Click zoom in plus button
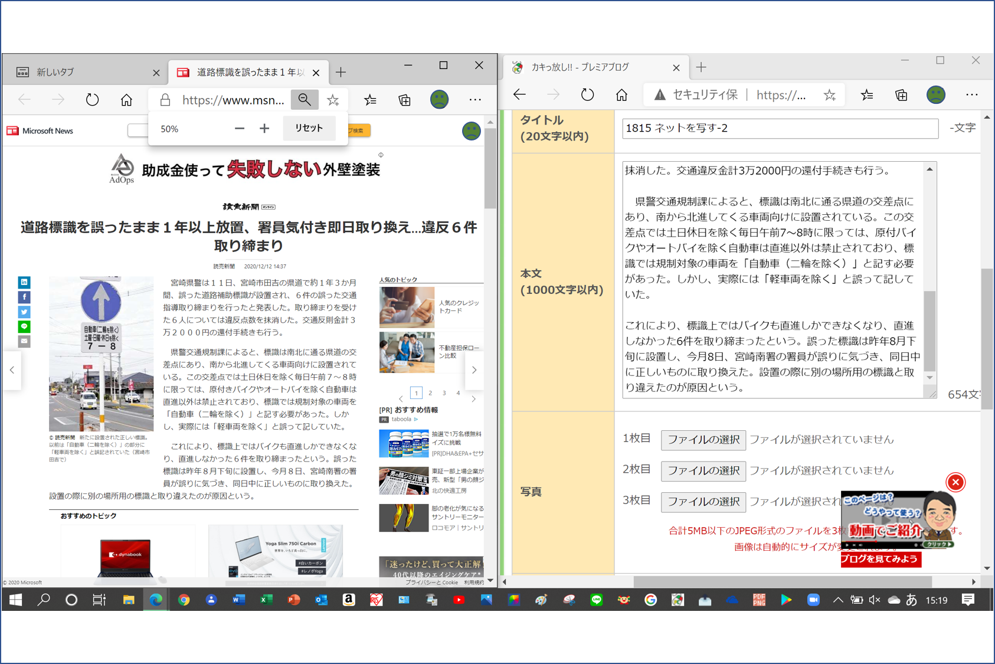This screenshot has width=995, height=664. point(264,129)
